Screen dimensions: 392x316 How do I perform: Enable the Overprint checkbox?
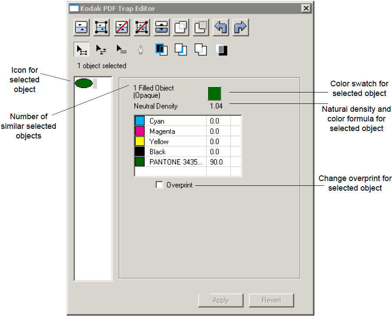[x=159, y=185]
